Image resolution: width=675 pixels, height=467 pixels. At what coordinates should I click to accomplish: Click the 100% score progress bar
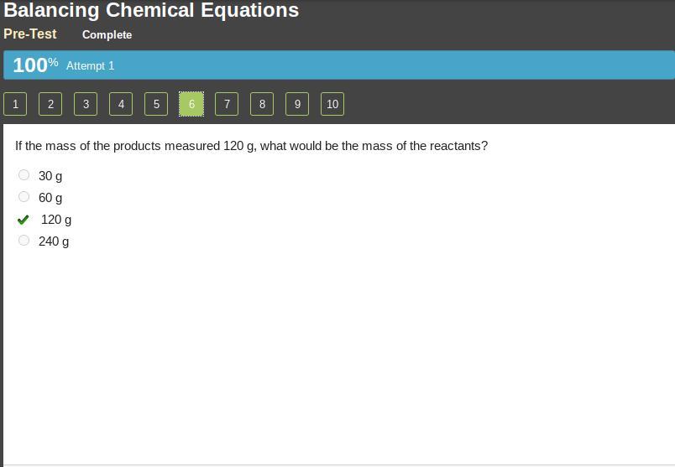336,65
